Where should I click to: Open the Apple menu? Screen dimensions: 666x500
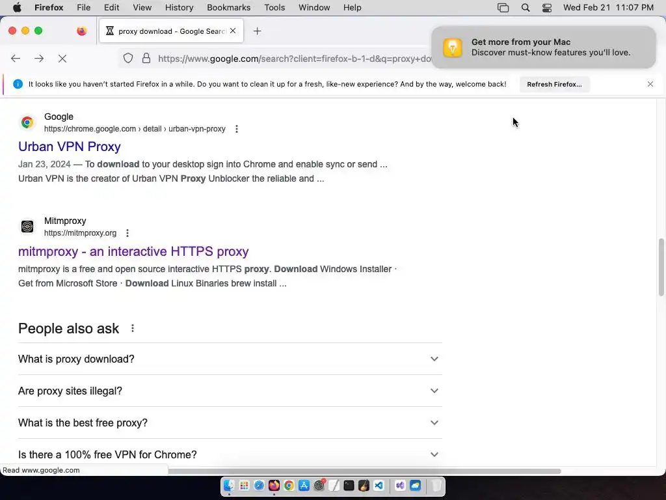click(17, 7)
